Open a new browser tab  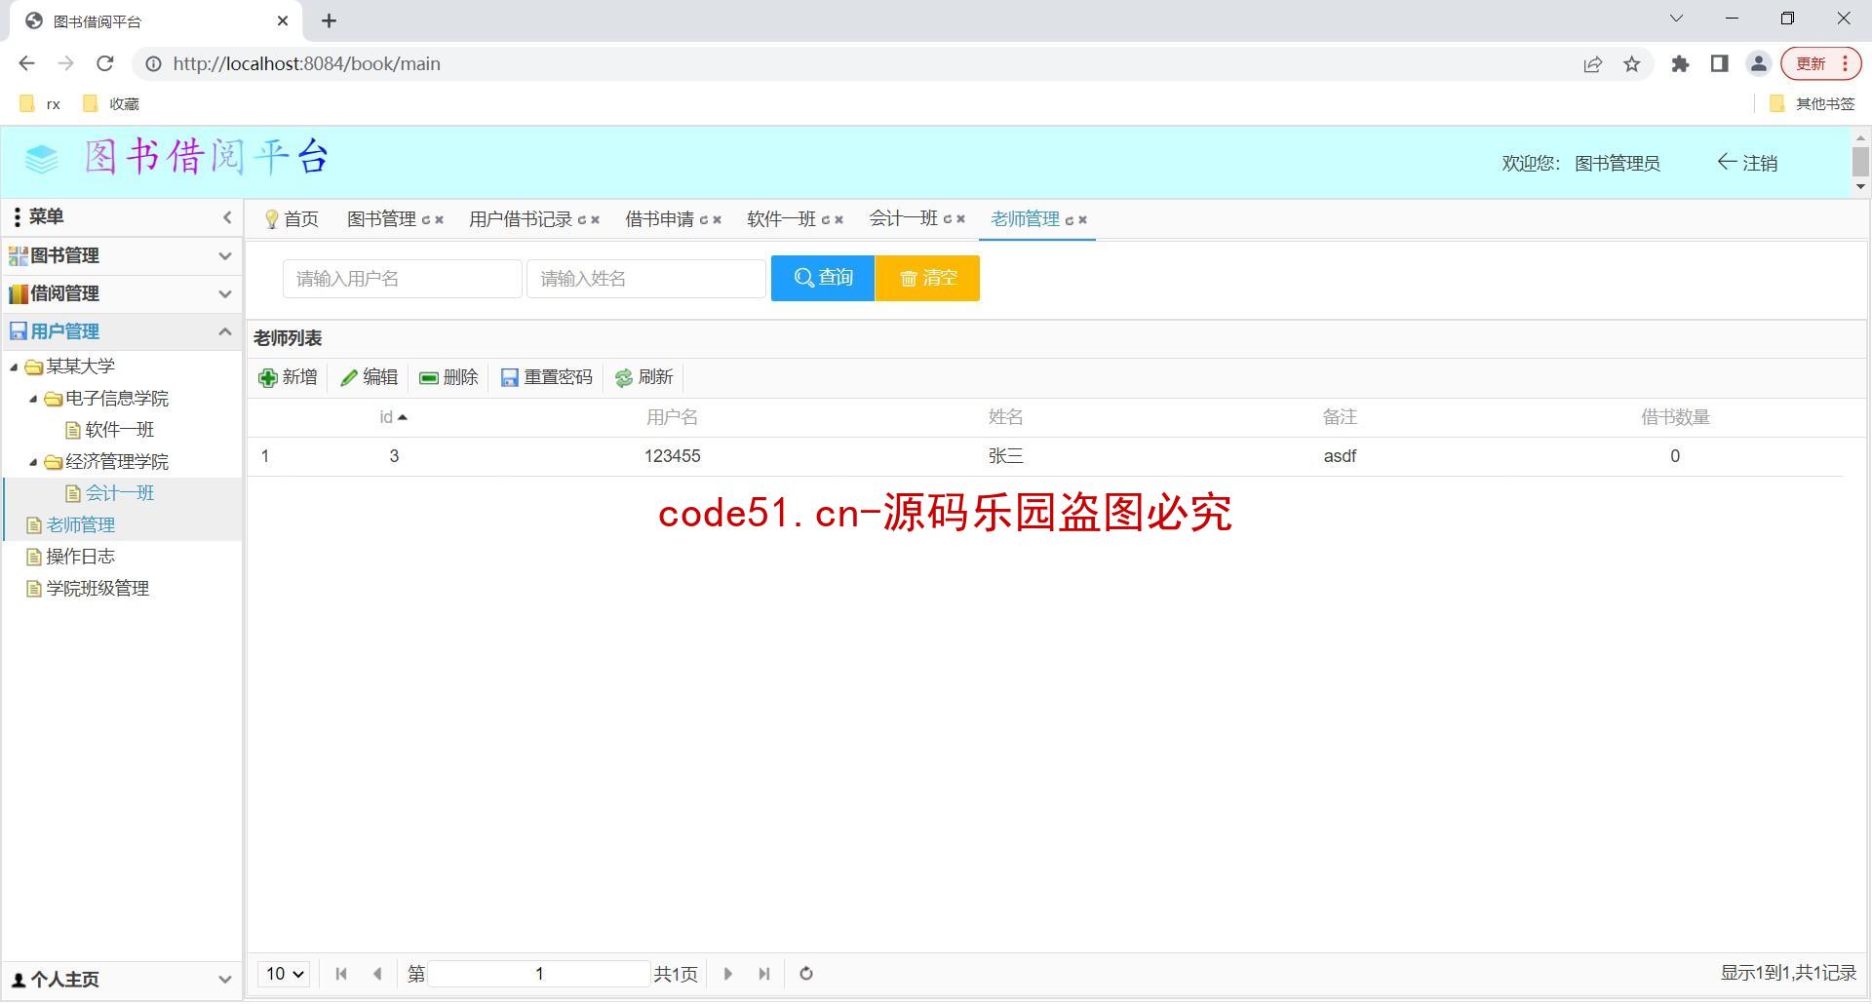(x=330, y=20)
